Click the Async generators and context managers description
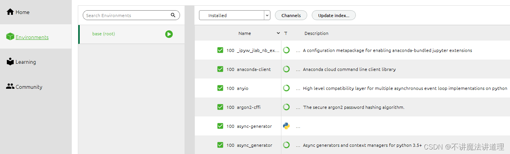This screenshot has height=154, width=510. tap(362, 145)
